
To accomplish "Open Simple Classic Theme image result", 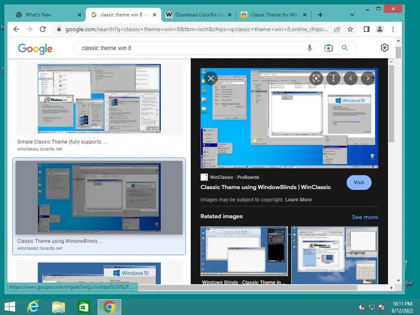I will pyautogui.click(x=99, y=98).
